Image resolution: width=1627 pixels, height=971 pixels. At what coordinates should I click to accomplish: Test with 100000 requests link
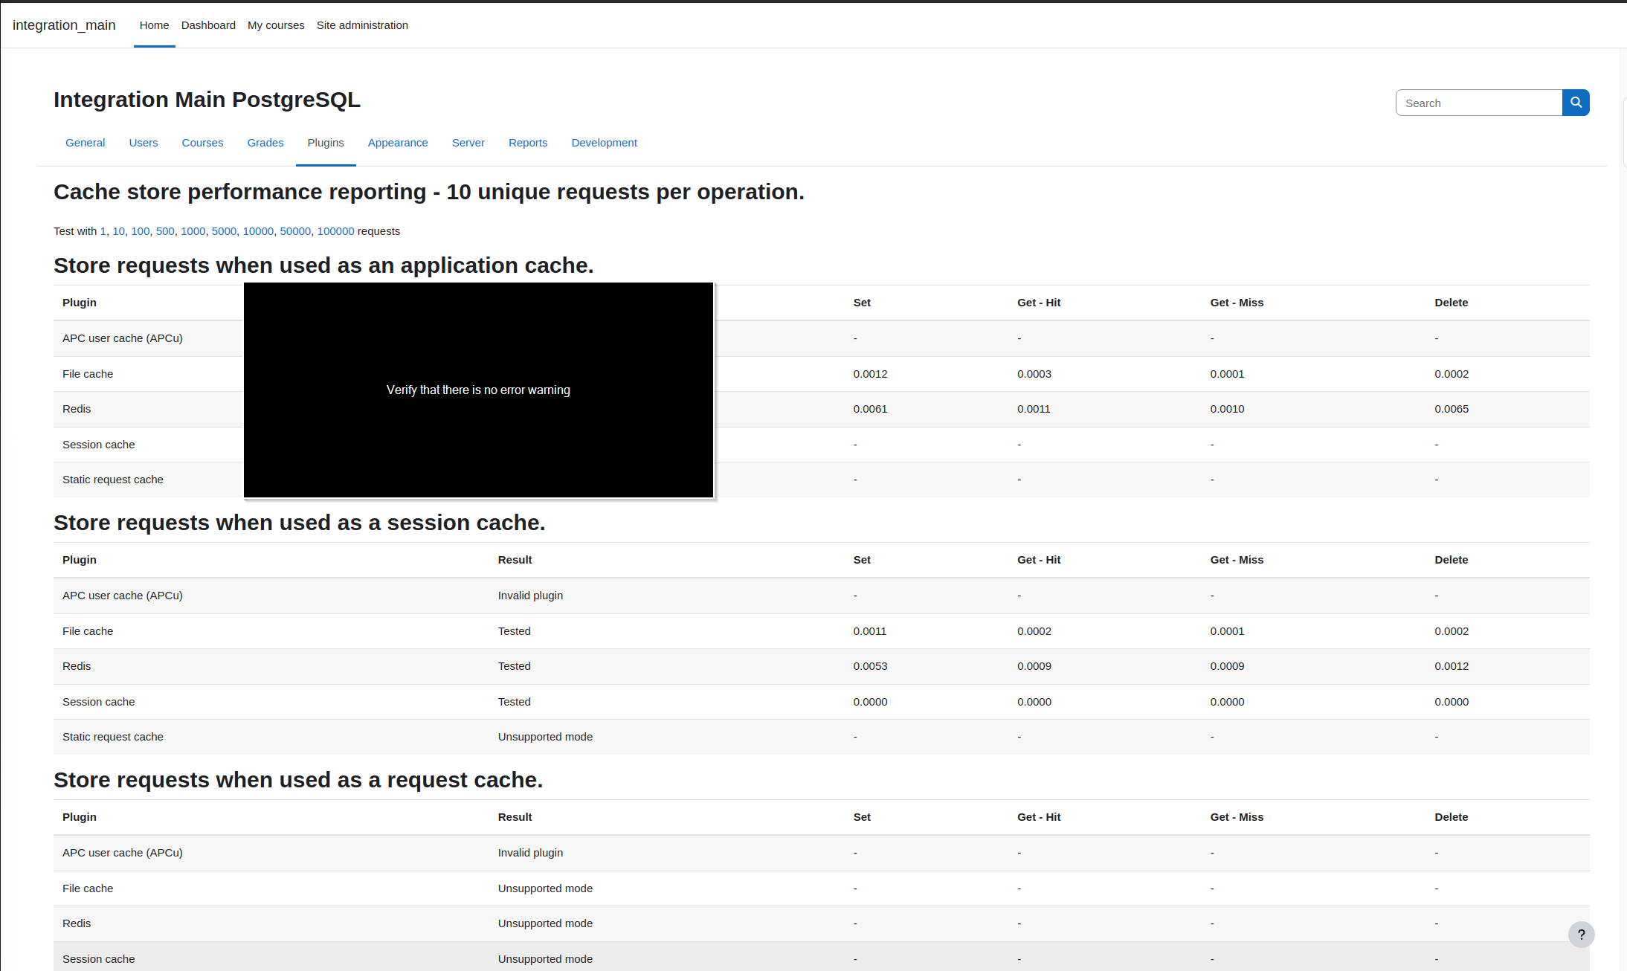(x=336, y=231)
